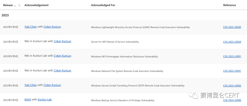Viewport: 247px width, 106px height.
Task: Sort by the Release date column header
Action: click(9, 5)
